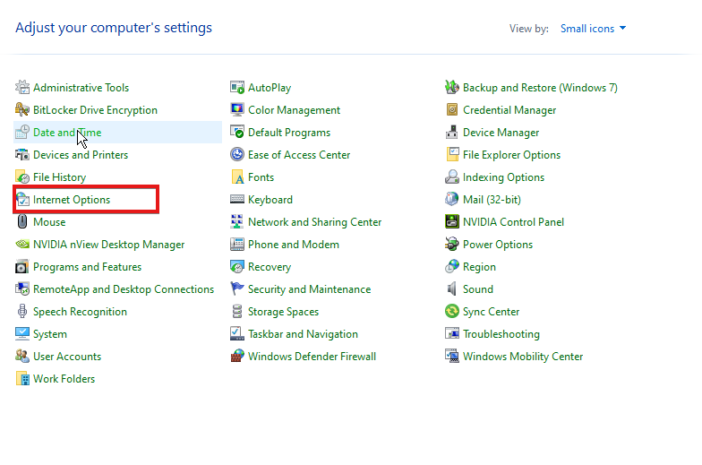This screenshot has width=702, height=465.
Task: Click the Troubleshooting icon
Action: 451,333
